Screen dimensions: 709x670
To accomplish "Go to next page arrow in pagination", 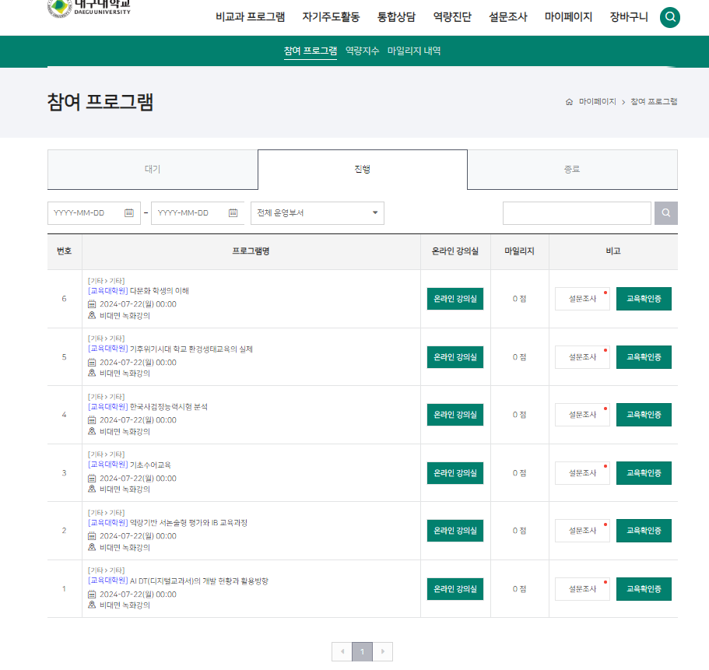I will (382, 652).
